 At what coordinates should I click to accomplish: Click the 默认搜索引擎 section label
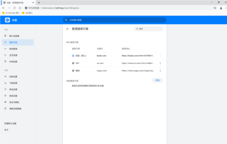72,42
